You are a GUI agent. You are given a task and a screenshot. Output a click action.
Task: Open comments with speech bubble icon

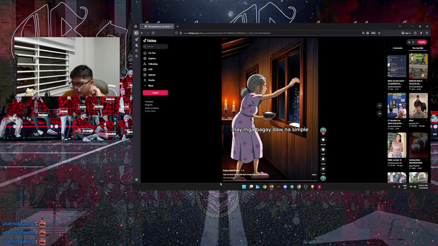coord(323,150)
